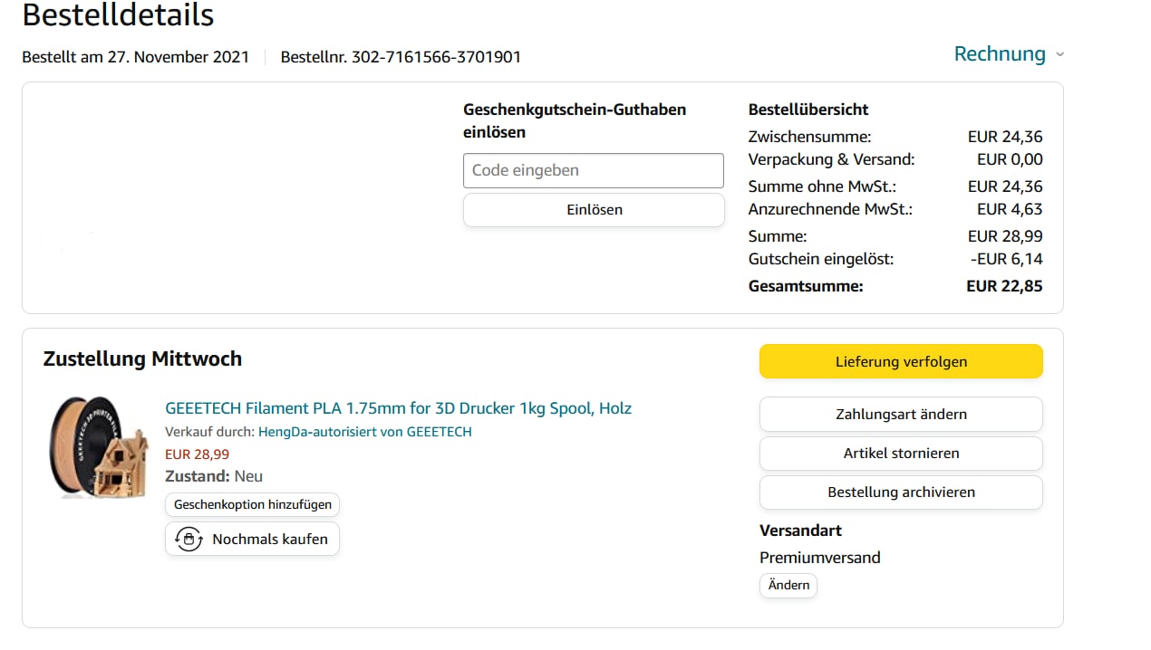Click Ändern under Versandart

(x=788, y=585)
